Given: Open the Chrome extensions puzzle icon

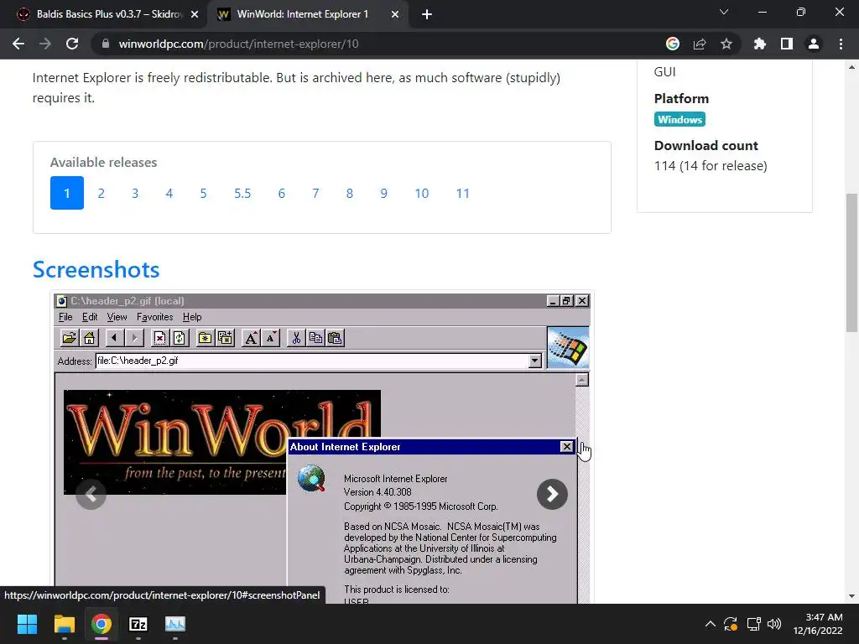Looking at the screenshot, I should click(759, 44).
